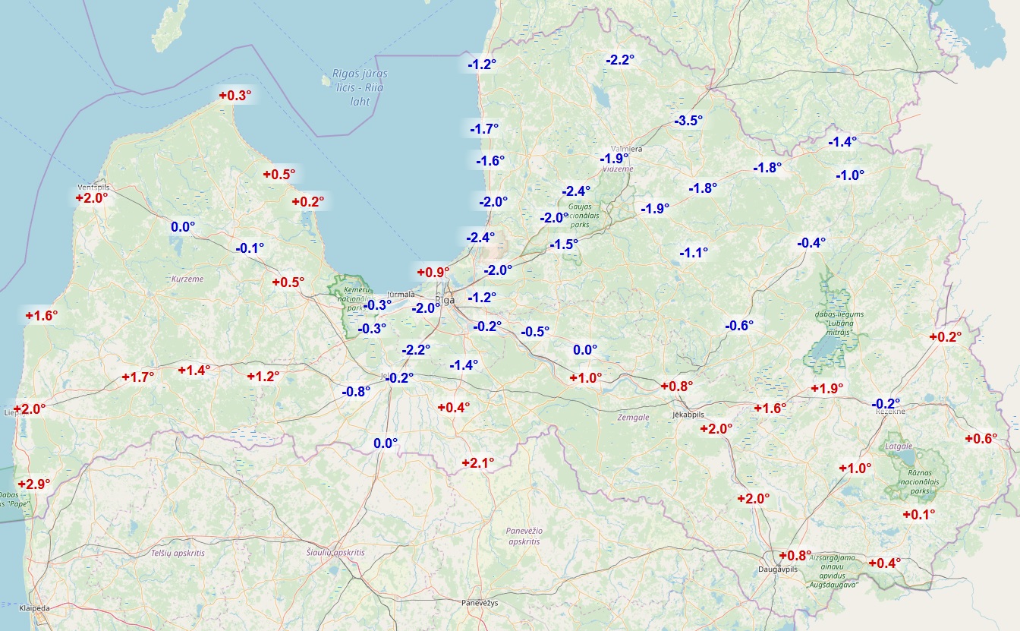
Task: Click the -0.6° temperature reading
Action: (739, 325)
